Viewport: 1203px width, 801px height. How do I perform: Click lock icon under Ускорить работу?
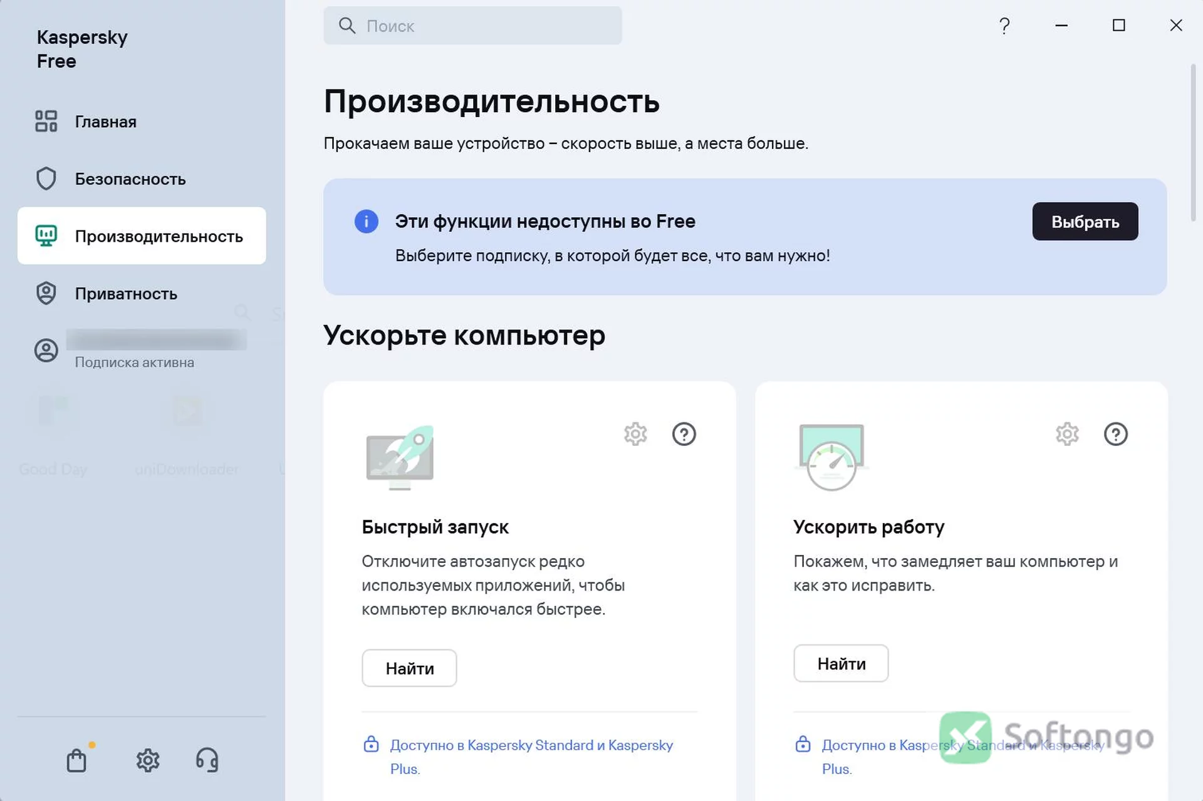[x=803, y=744]
